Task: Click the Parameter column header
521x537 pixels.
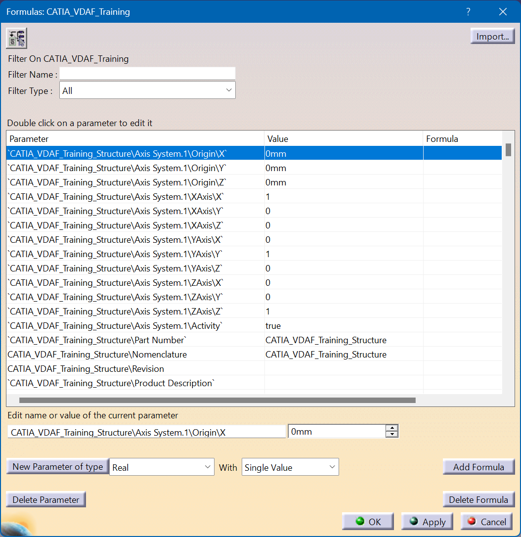Action: (135, 139)
